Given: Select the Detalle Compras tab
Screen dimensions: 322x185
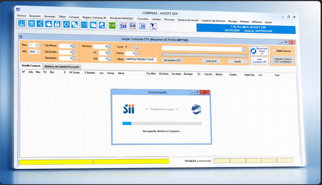Looking at the screenshot, I should [31, 66].
